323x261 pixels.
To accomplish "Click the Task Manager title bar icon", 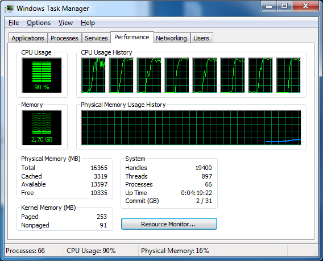I will pos(9,9).
